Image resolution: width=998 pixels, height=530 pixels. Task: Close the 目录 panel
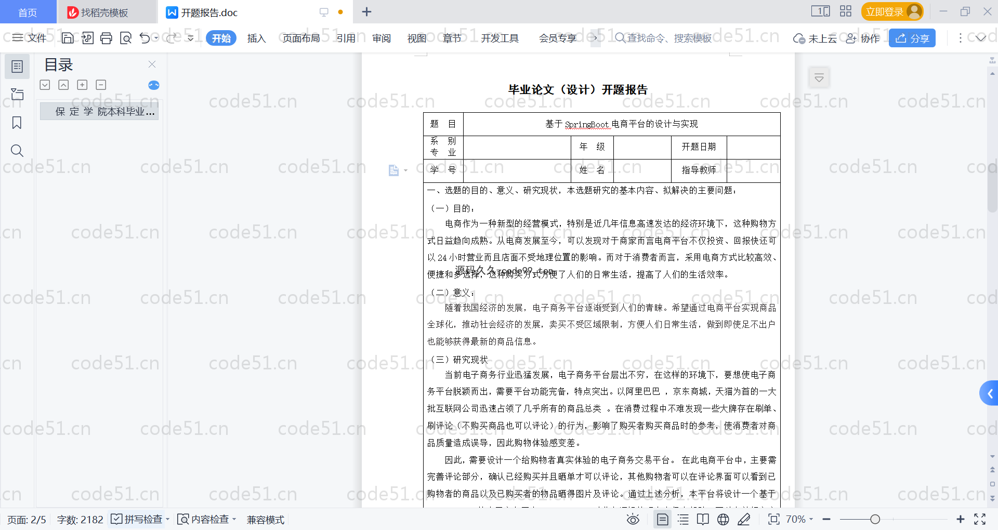tap(152, 64)
